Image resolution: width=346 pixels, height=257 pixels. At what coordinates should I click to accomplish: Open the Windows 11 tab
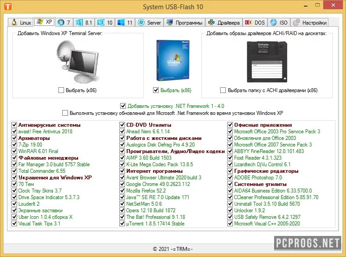point(125,22)
